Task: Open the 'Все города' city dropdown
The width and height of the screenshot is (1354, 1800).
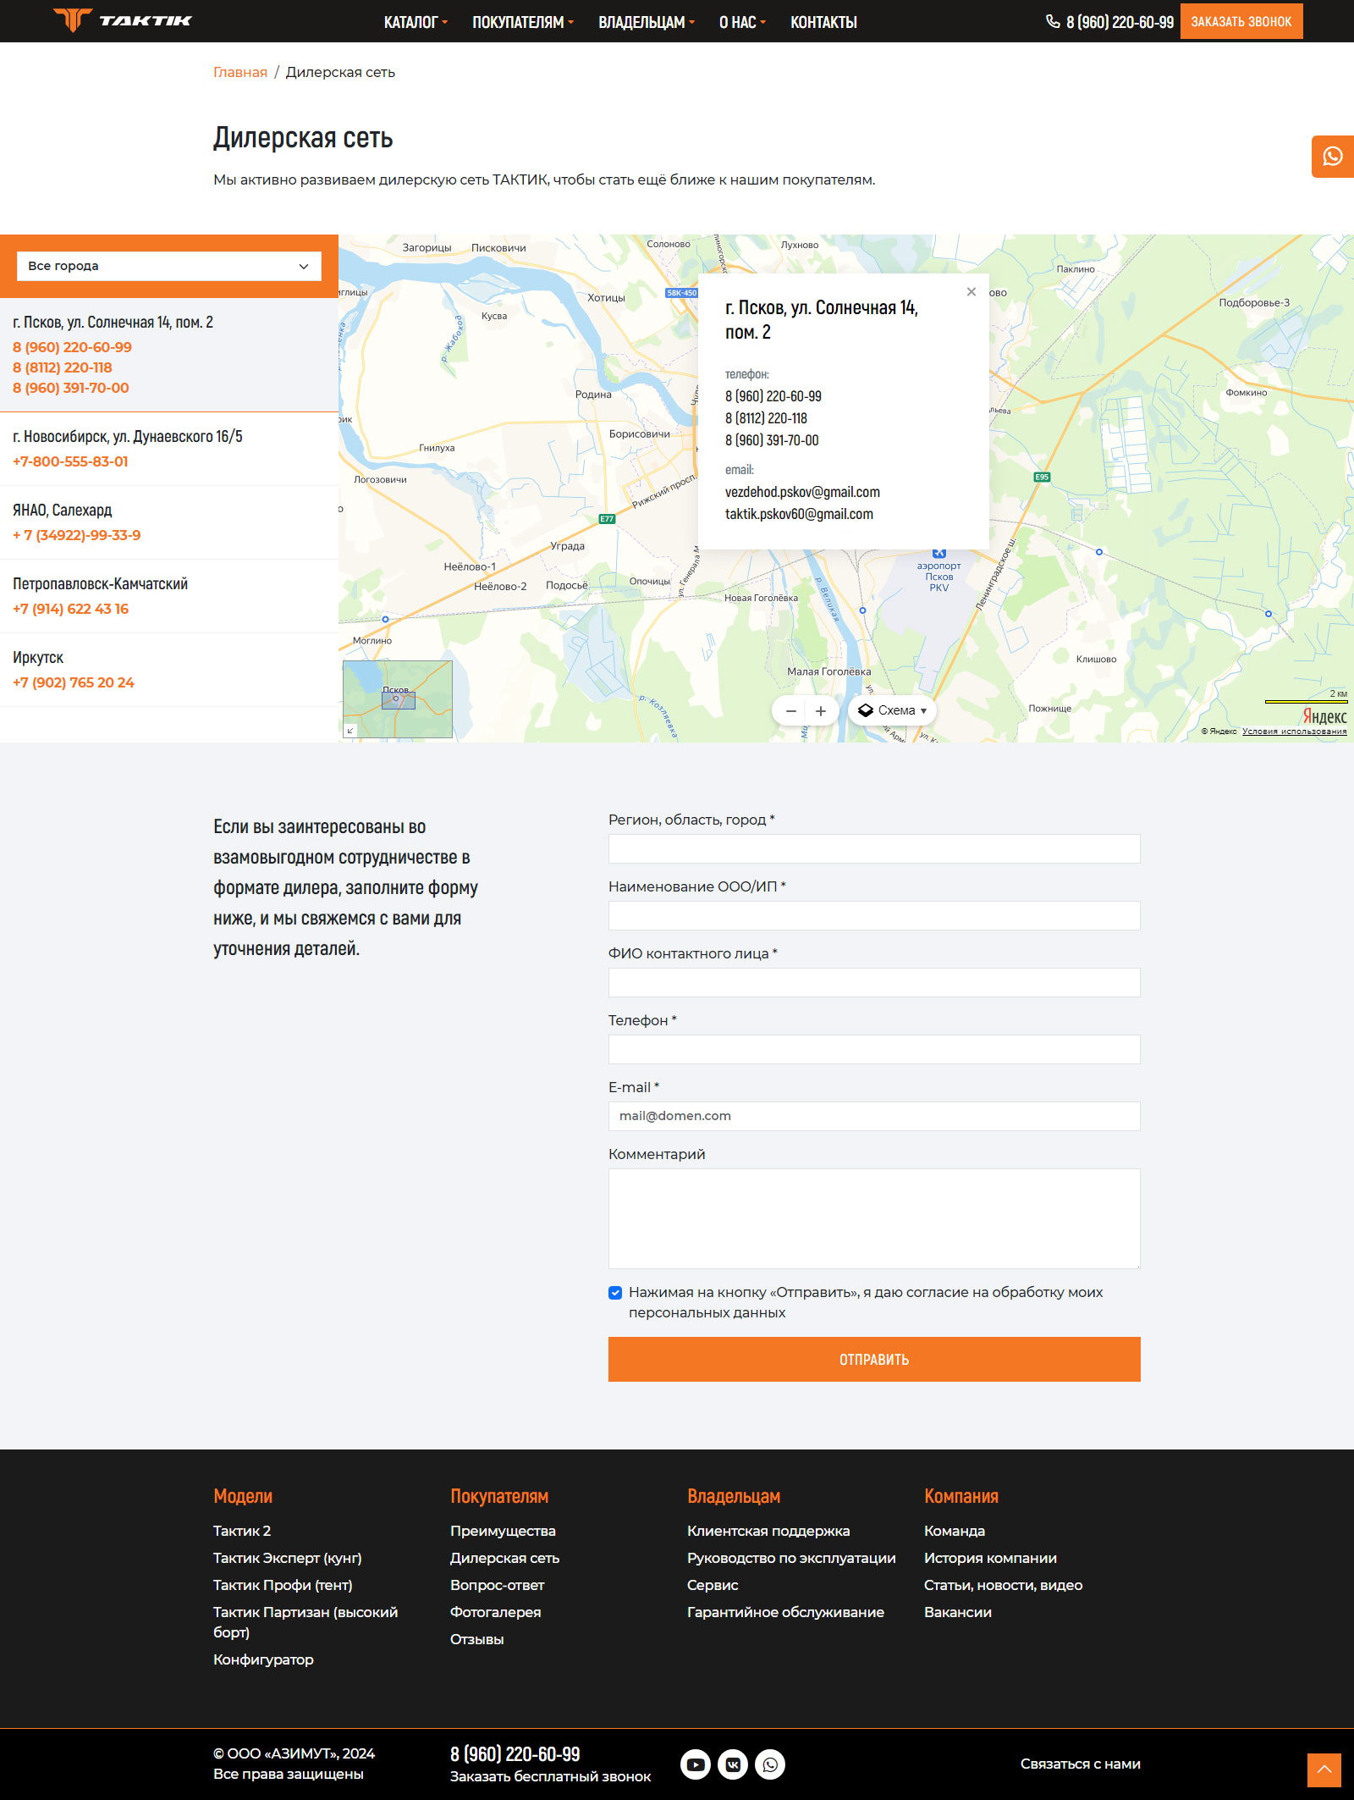Action: point(169,266)
